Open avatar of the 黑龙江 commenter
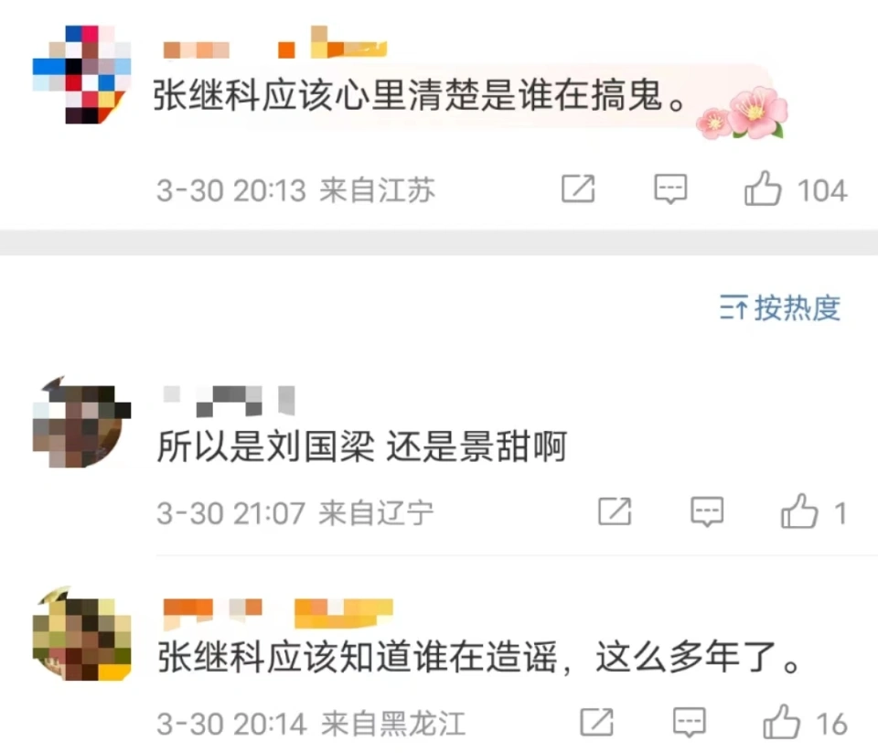878x753 pixels. click(81, 634)
